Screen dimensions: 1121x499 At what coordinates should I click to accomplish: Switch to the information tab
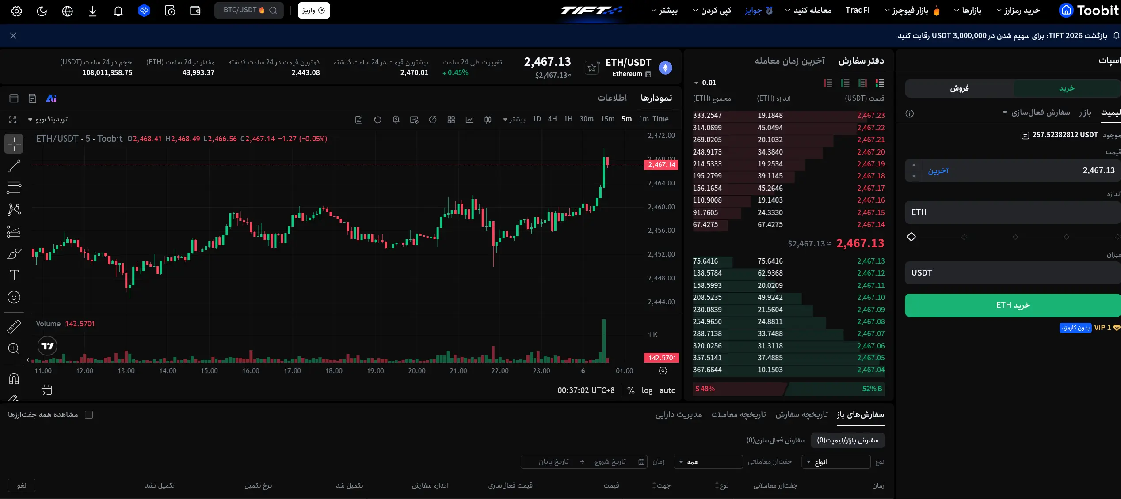[612, 98]
